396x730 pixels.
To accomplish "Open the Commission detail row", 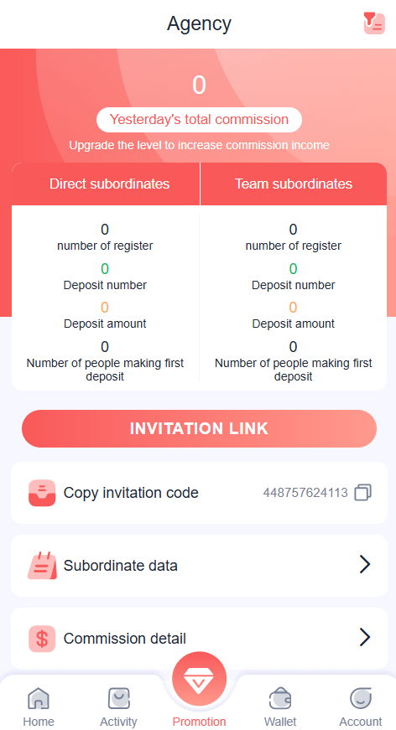I will [199, 639].
